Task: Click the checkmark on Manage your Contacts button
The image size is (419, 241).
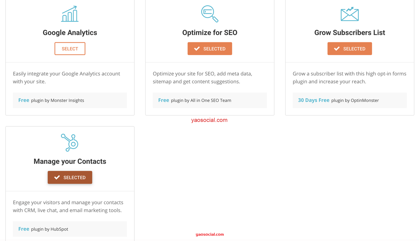Action: [57, 178]
